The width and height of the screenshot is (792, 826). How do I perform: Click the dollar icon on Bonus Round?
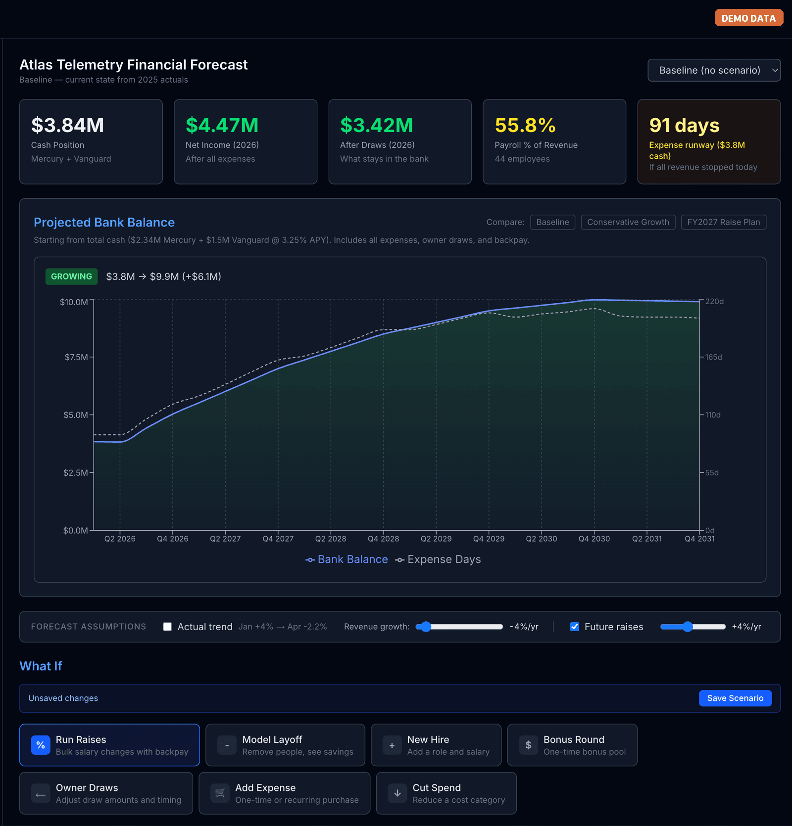point(528,745)
